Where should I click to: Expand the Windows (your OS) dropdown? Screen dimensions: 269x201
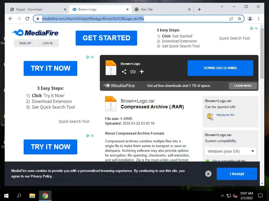[x=230, y=151]
